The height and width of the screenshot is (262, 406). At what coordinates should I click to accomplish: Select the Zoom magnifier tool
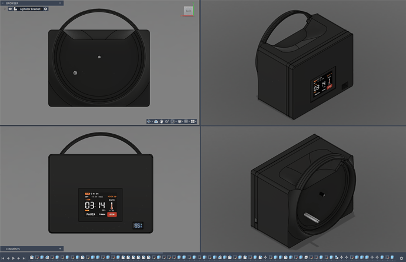pos(167,121)
